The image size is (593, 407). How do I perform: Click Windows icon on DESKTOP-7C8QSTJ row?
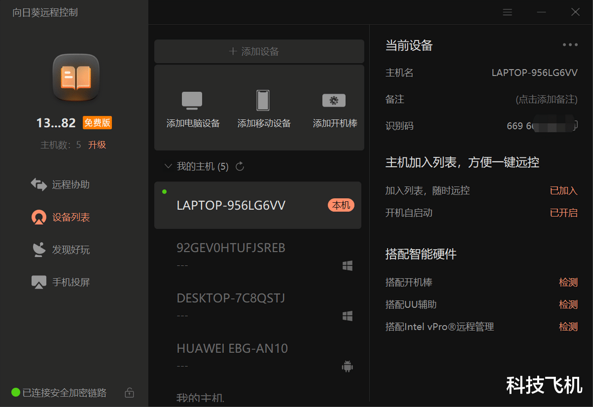347,316
